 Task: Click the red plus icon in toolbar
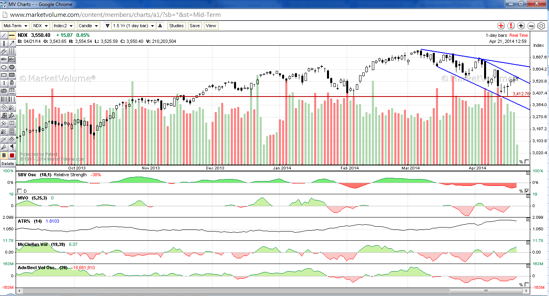point(501,26)
